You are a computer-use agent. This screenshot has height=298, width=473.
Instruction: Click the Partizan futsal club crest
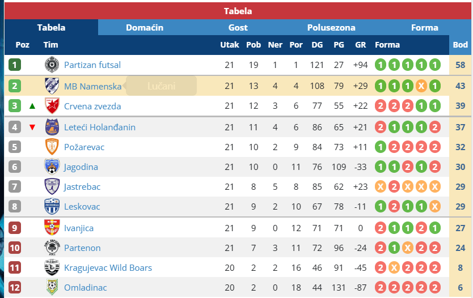tap(52, 65)
